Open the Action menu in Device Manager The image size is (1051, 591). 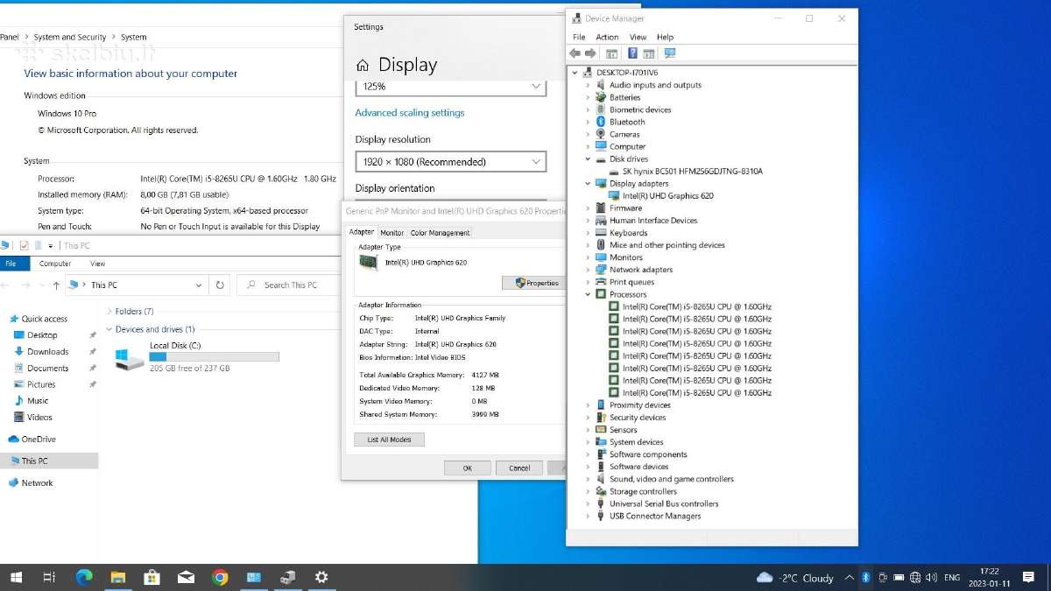pos(607,37)
